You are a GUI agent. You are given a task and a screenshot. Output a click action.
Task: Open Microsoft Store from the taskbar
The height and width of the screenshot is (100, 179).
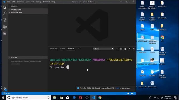click(61, 97)
